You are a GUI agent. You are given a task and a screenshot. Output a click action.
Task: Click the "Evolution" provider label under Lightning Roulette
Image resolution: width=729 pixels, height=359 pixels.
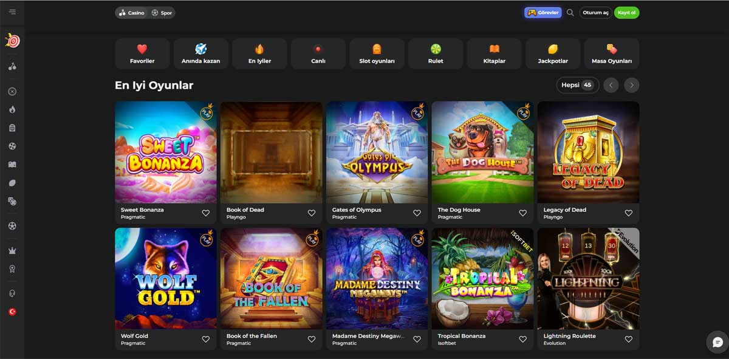click(555, 343)
